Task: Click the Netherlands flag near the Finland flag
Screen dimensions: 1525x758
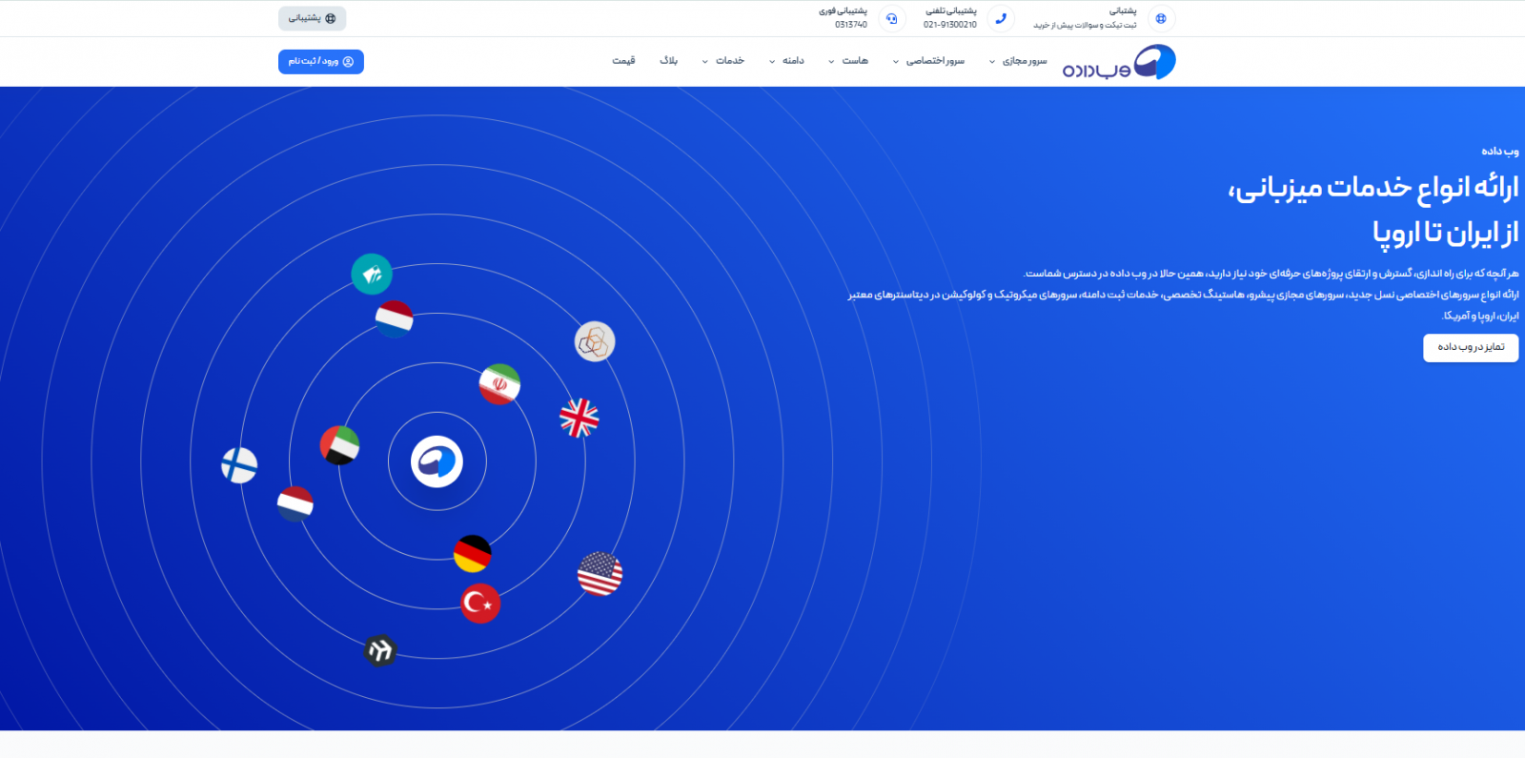Action: [295, 503]
